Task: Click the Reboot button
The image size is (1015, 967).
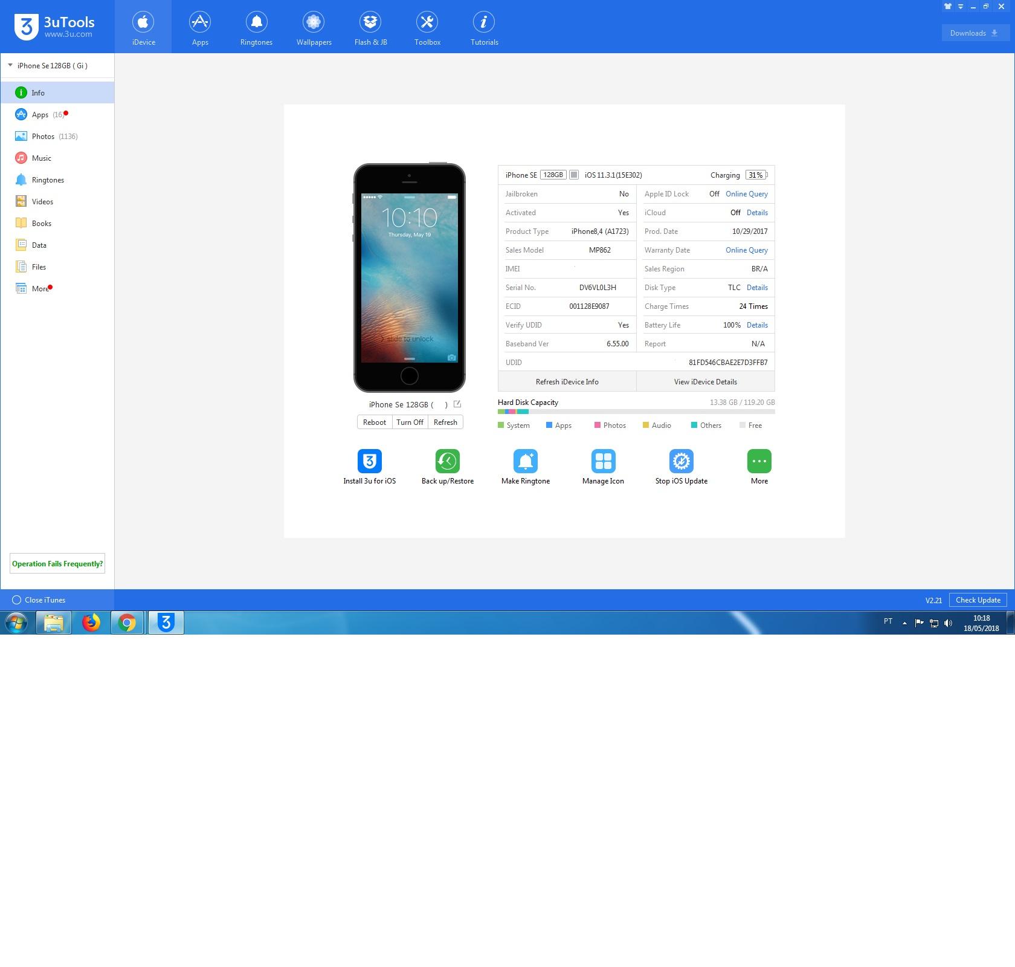Action: 375,422
